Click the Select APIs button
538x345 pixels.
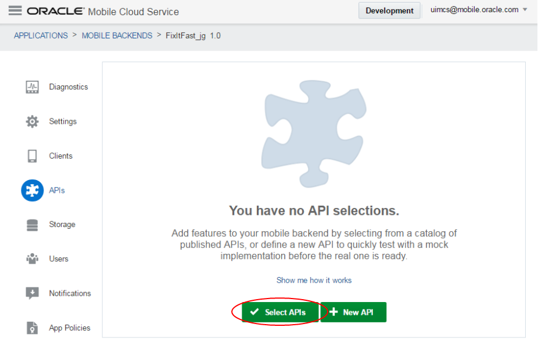coord(280,312)
